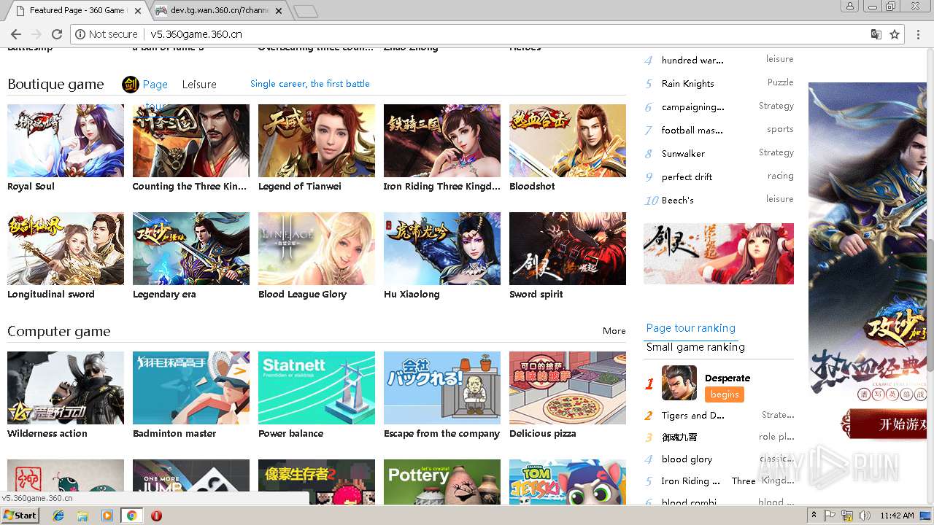
Task: Select the Small game ranking tab
Action: coord(695,347)
